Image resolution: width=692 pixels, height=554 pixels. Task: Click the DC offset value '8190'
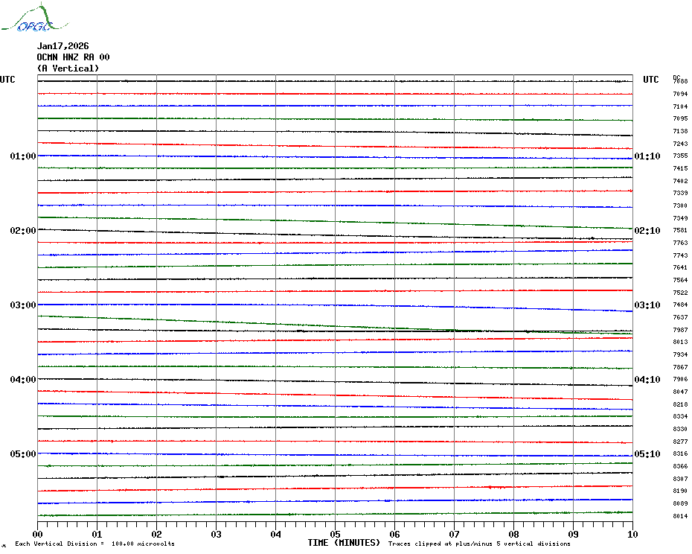680,491
